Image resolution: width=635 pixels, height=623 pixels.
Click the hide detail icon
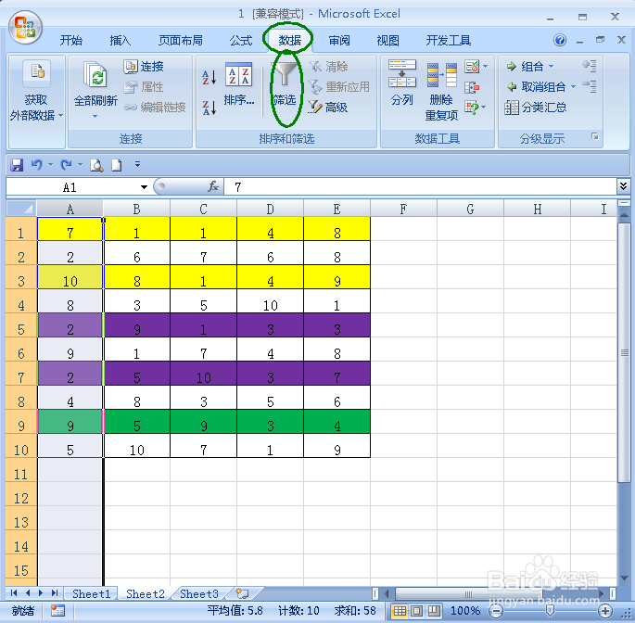click(x=590, y=86)
